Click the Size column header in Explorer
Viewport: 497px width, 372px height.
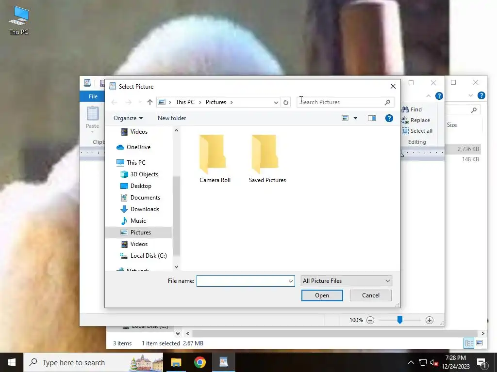452,125
